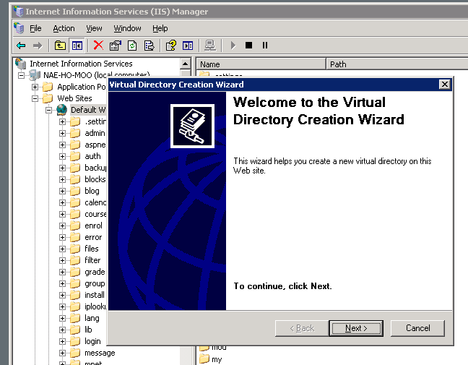Image resolution: width=468 pixels, height=365 pixels.
Task: Click the Help toolbar icon
Action: point(171,46)
